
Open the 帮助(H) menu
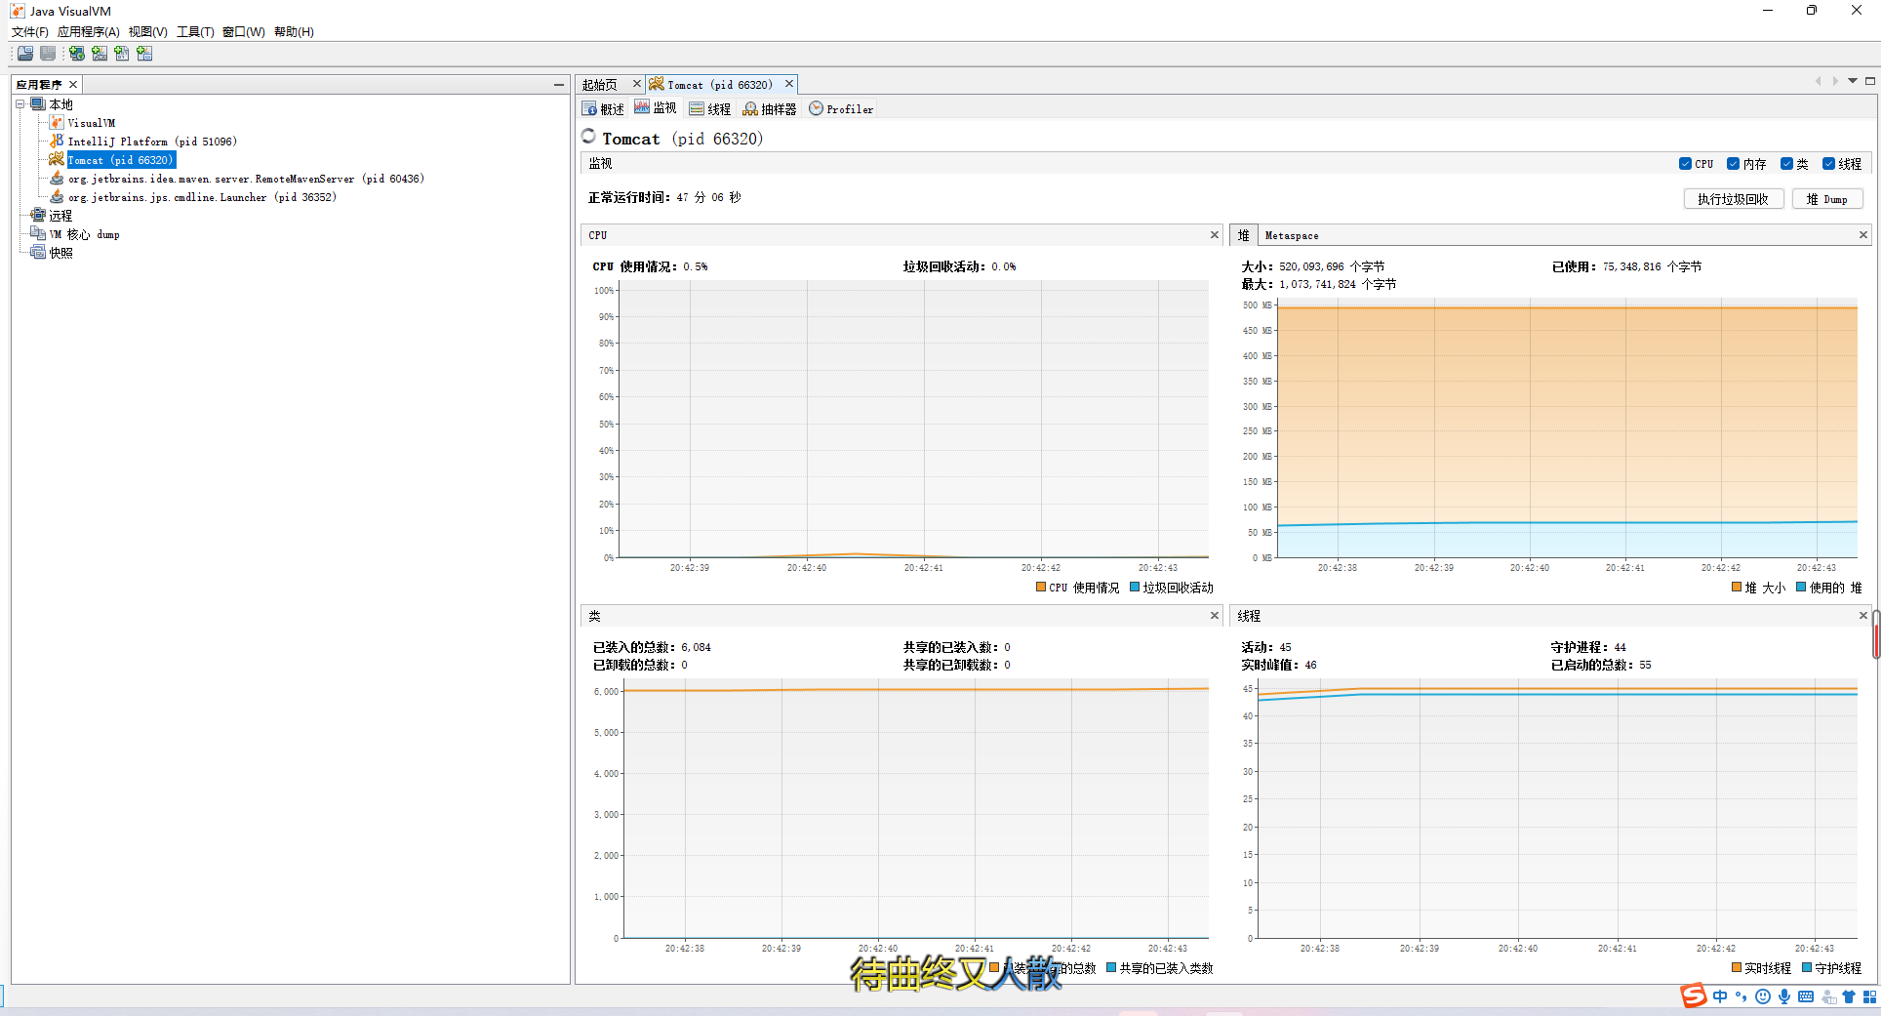click(294, 32)
